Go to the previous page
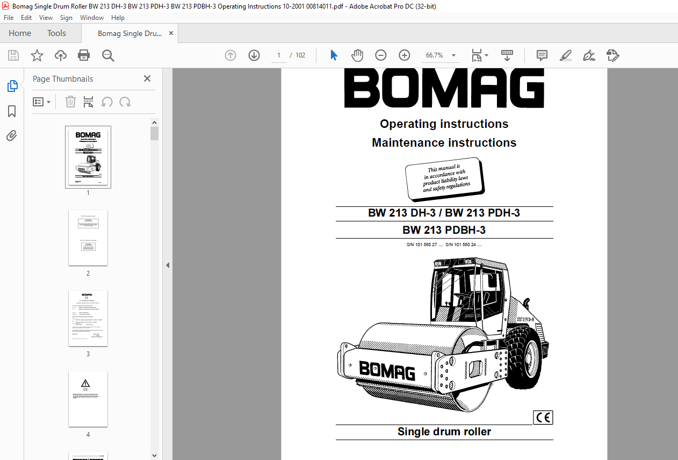Image resolution: width=678 pixels, height=460 pixels. coord(230,55)
